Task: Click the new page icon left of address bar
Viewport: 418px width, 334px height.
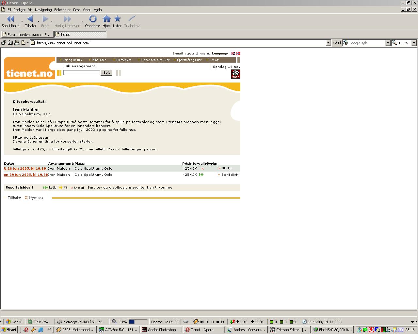Action: 24,43
